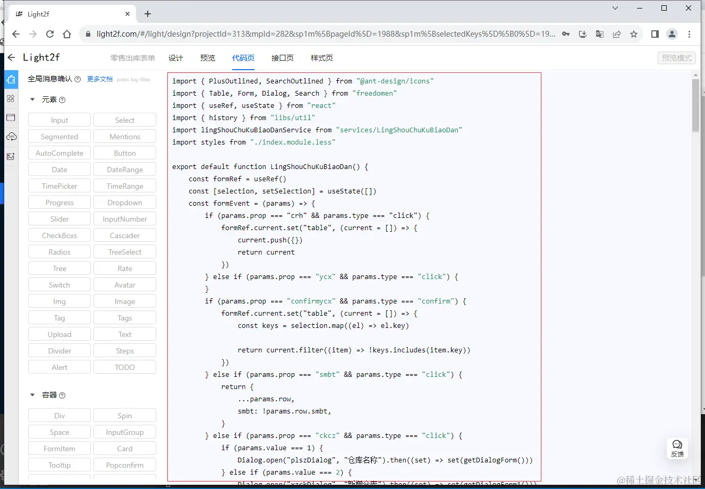Bookmark this page with star icon

pos(634,34)
